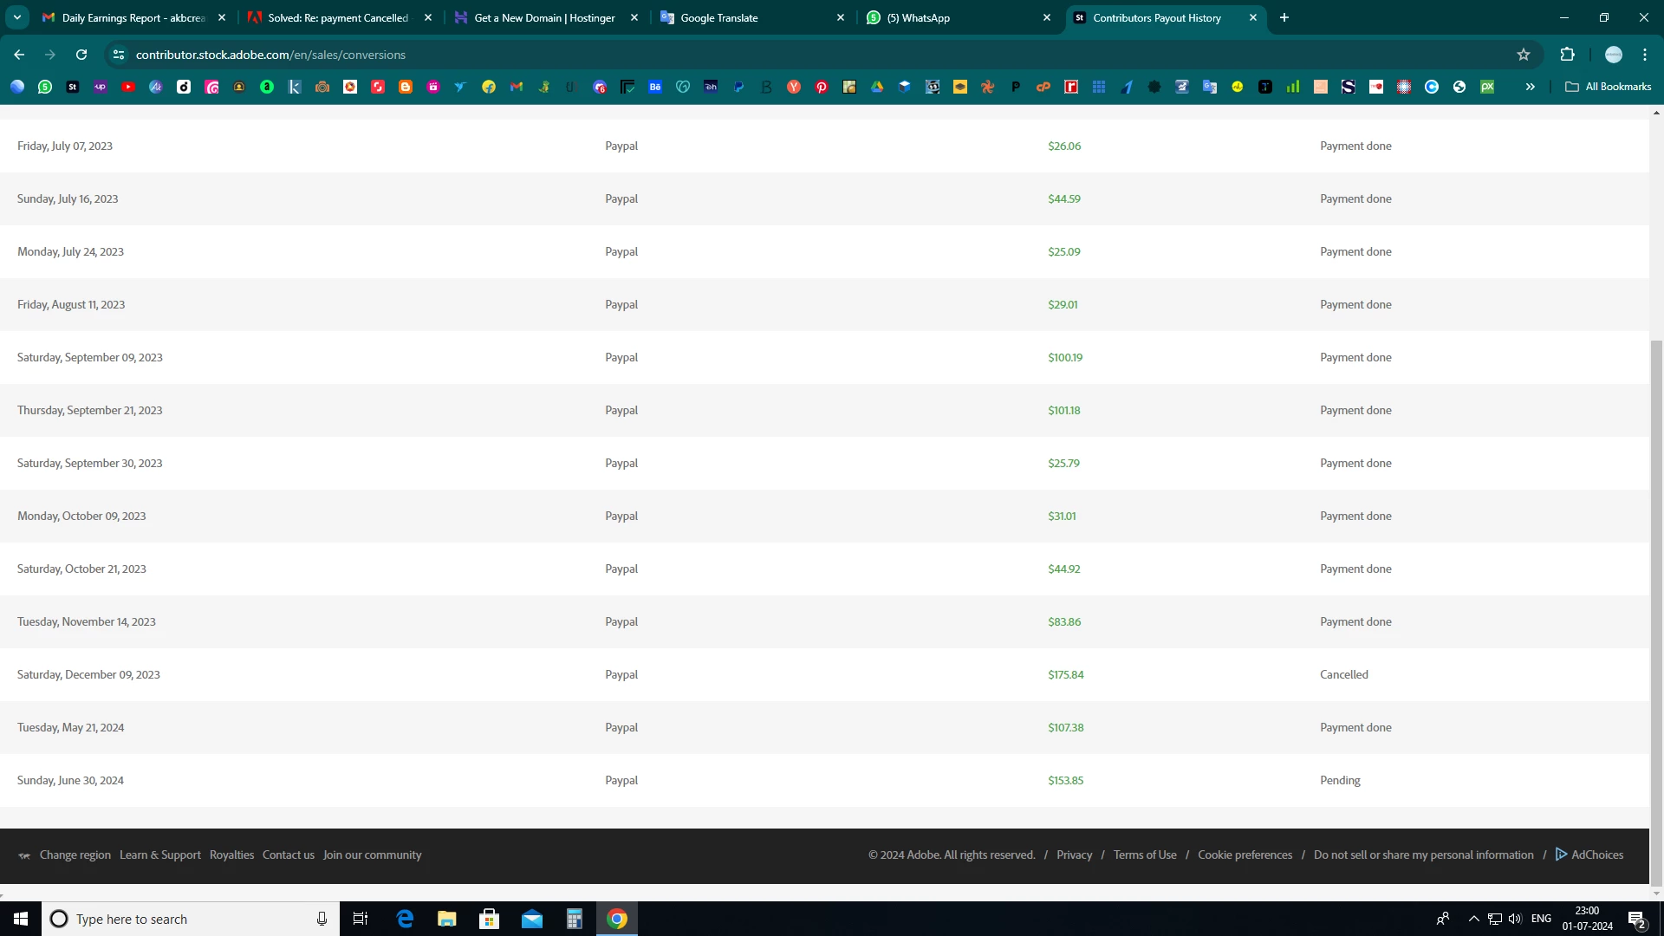Switch to the Google Translate tab

tap(751, 17)
